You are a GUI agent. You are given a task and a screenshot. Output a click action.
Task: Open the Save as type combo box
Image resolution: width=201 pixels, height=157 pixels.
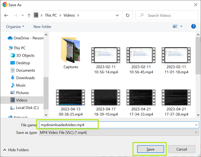119,132
